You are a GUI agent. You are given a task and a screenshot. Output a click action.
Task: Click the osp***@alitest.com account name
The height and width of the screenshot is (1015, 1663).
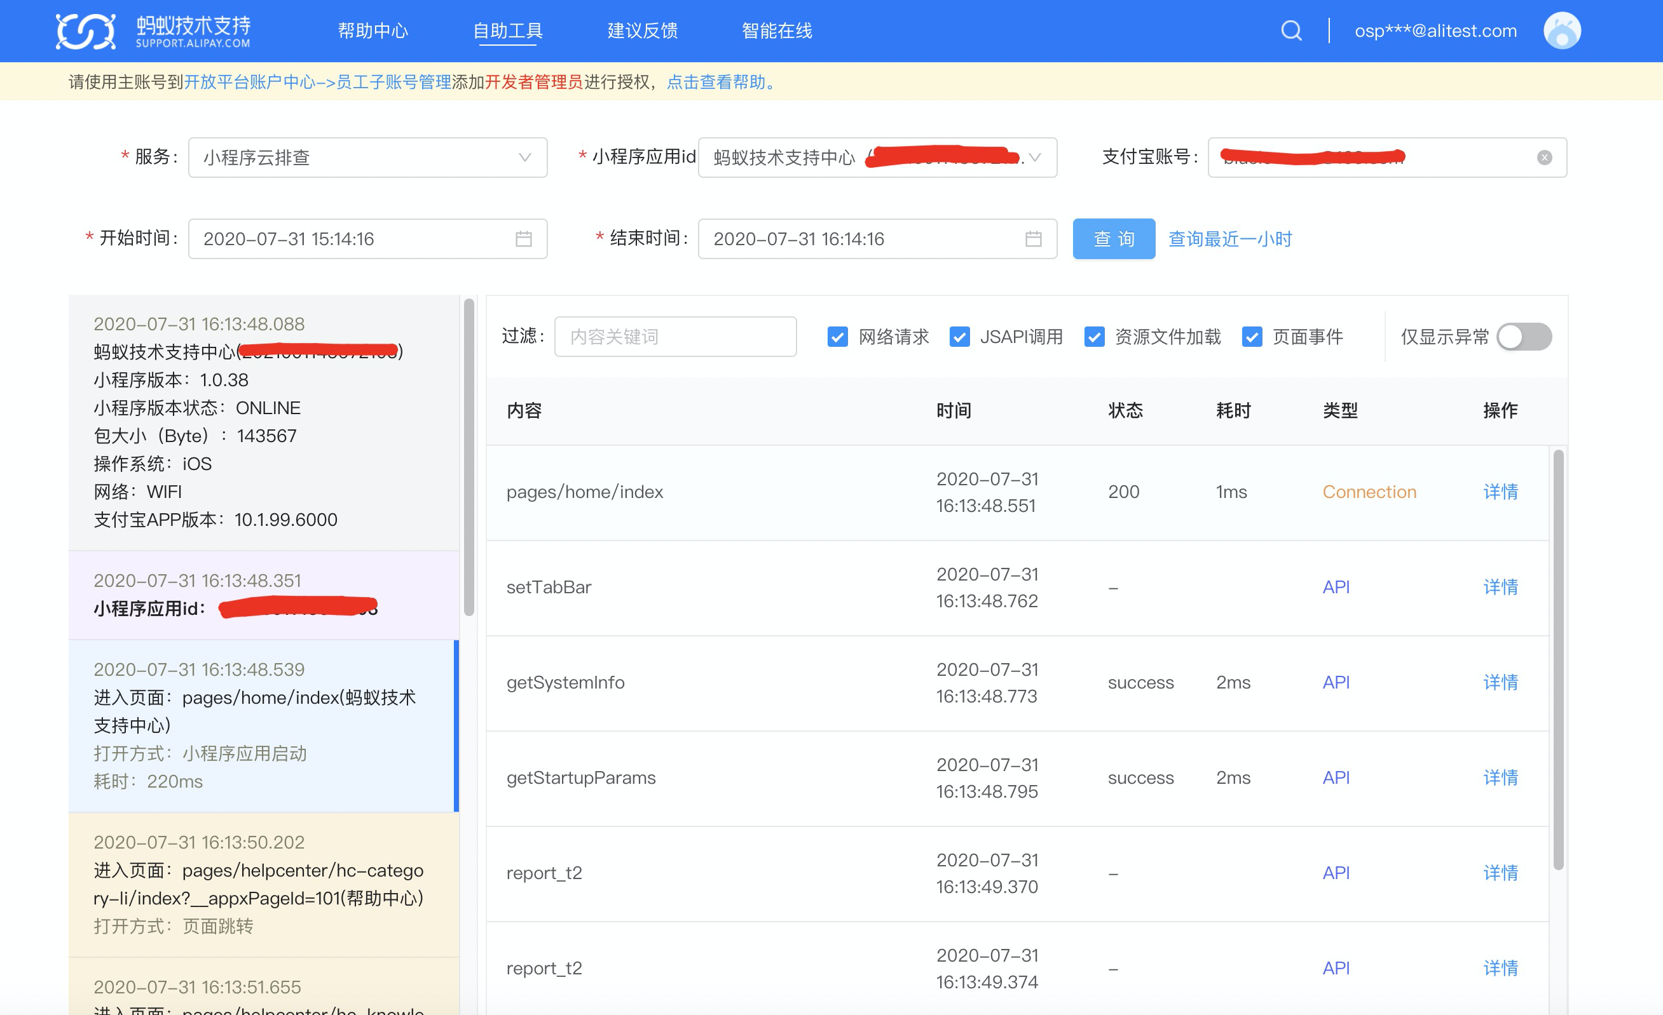point(1435,31)
